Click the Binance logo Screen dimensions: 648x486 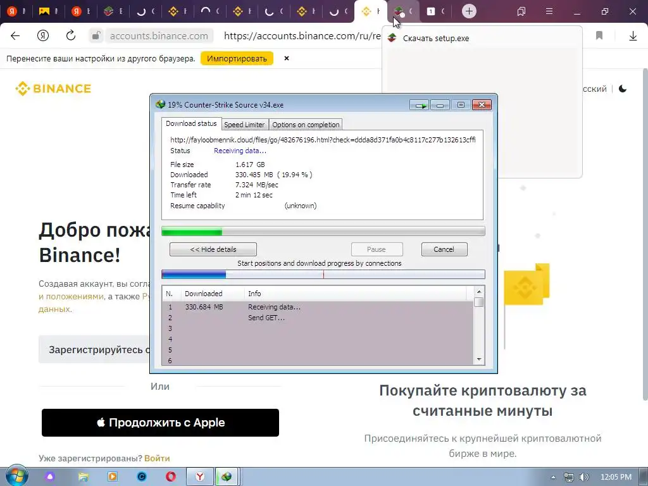click(53, 89)
